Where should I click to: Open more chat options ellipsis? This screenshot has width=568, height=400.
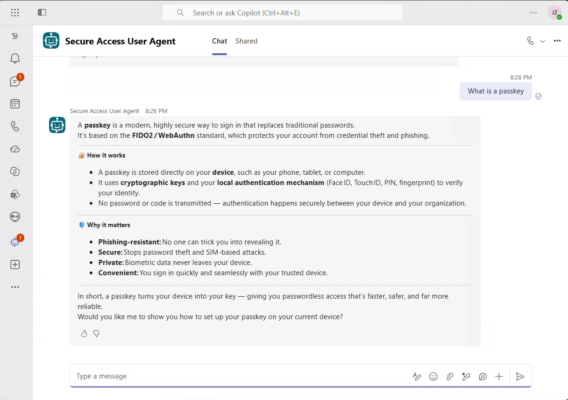pyautogui.click(x=557, y=41)
